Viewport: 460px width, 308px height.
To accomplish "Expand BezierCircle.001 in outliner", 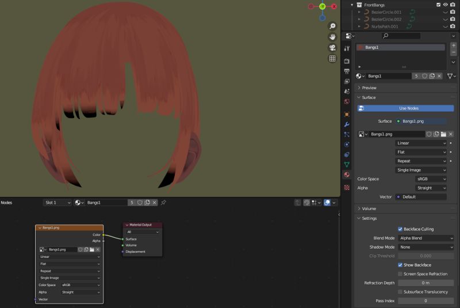I will (359, 12).
